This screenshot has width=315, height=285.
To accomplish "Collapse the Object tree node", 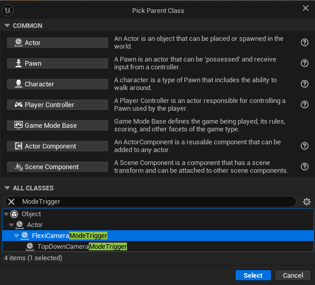I will coord(6,214).
